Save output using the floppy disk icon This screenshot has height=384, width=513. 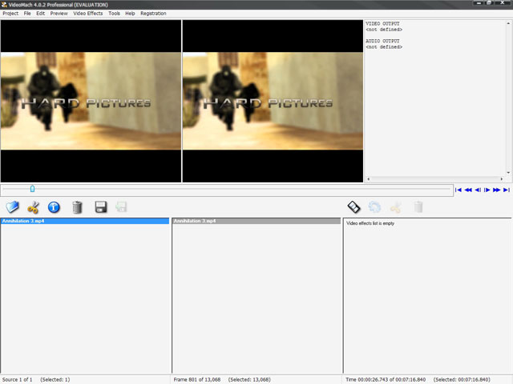tap(101, 207)
